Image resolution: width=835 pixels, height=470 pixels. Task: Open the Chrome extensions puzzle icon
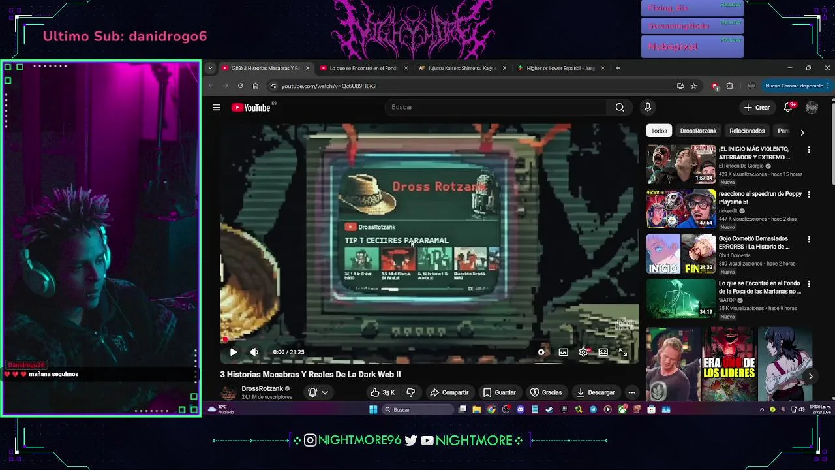click(729, 86)
